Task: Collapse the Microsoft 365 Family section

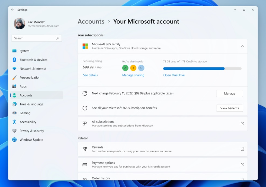Action: (x=242, y=46)
